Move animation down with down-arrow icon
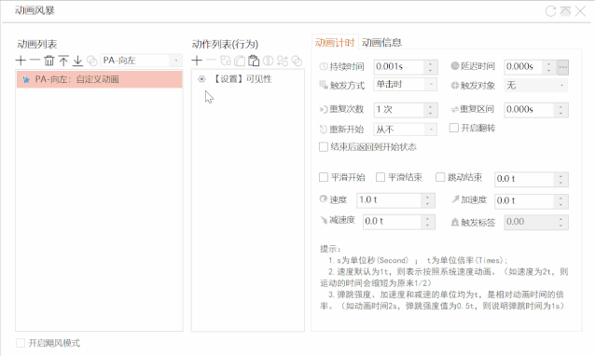The height and width of the screenshot is (356, 595). (77, 61)
